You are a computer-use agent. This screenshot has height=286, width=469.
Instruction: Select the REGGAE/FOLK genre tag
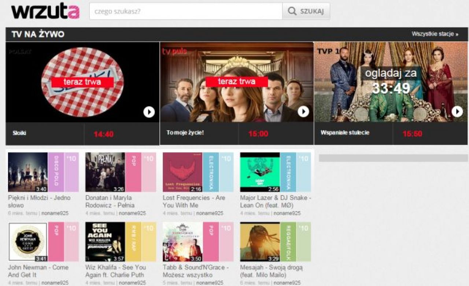point(288,241)
